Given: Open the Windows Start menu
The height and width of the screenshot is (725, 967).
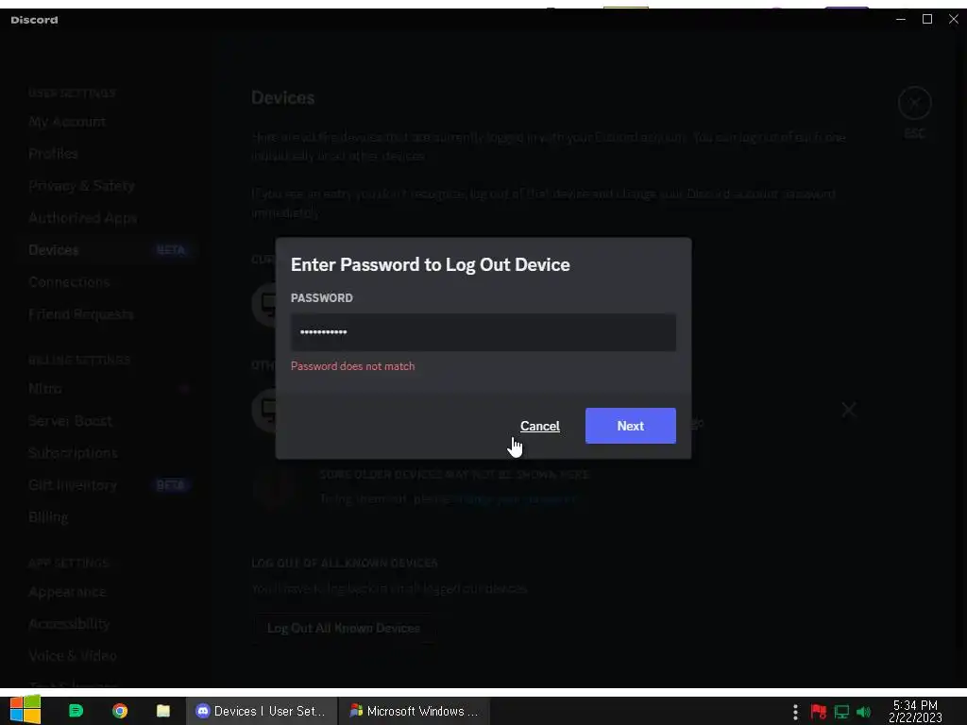Looking at the screenshot, I should pyautogui.click(x=25, y=710).
